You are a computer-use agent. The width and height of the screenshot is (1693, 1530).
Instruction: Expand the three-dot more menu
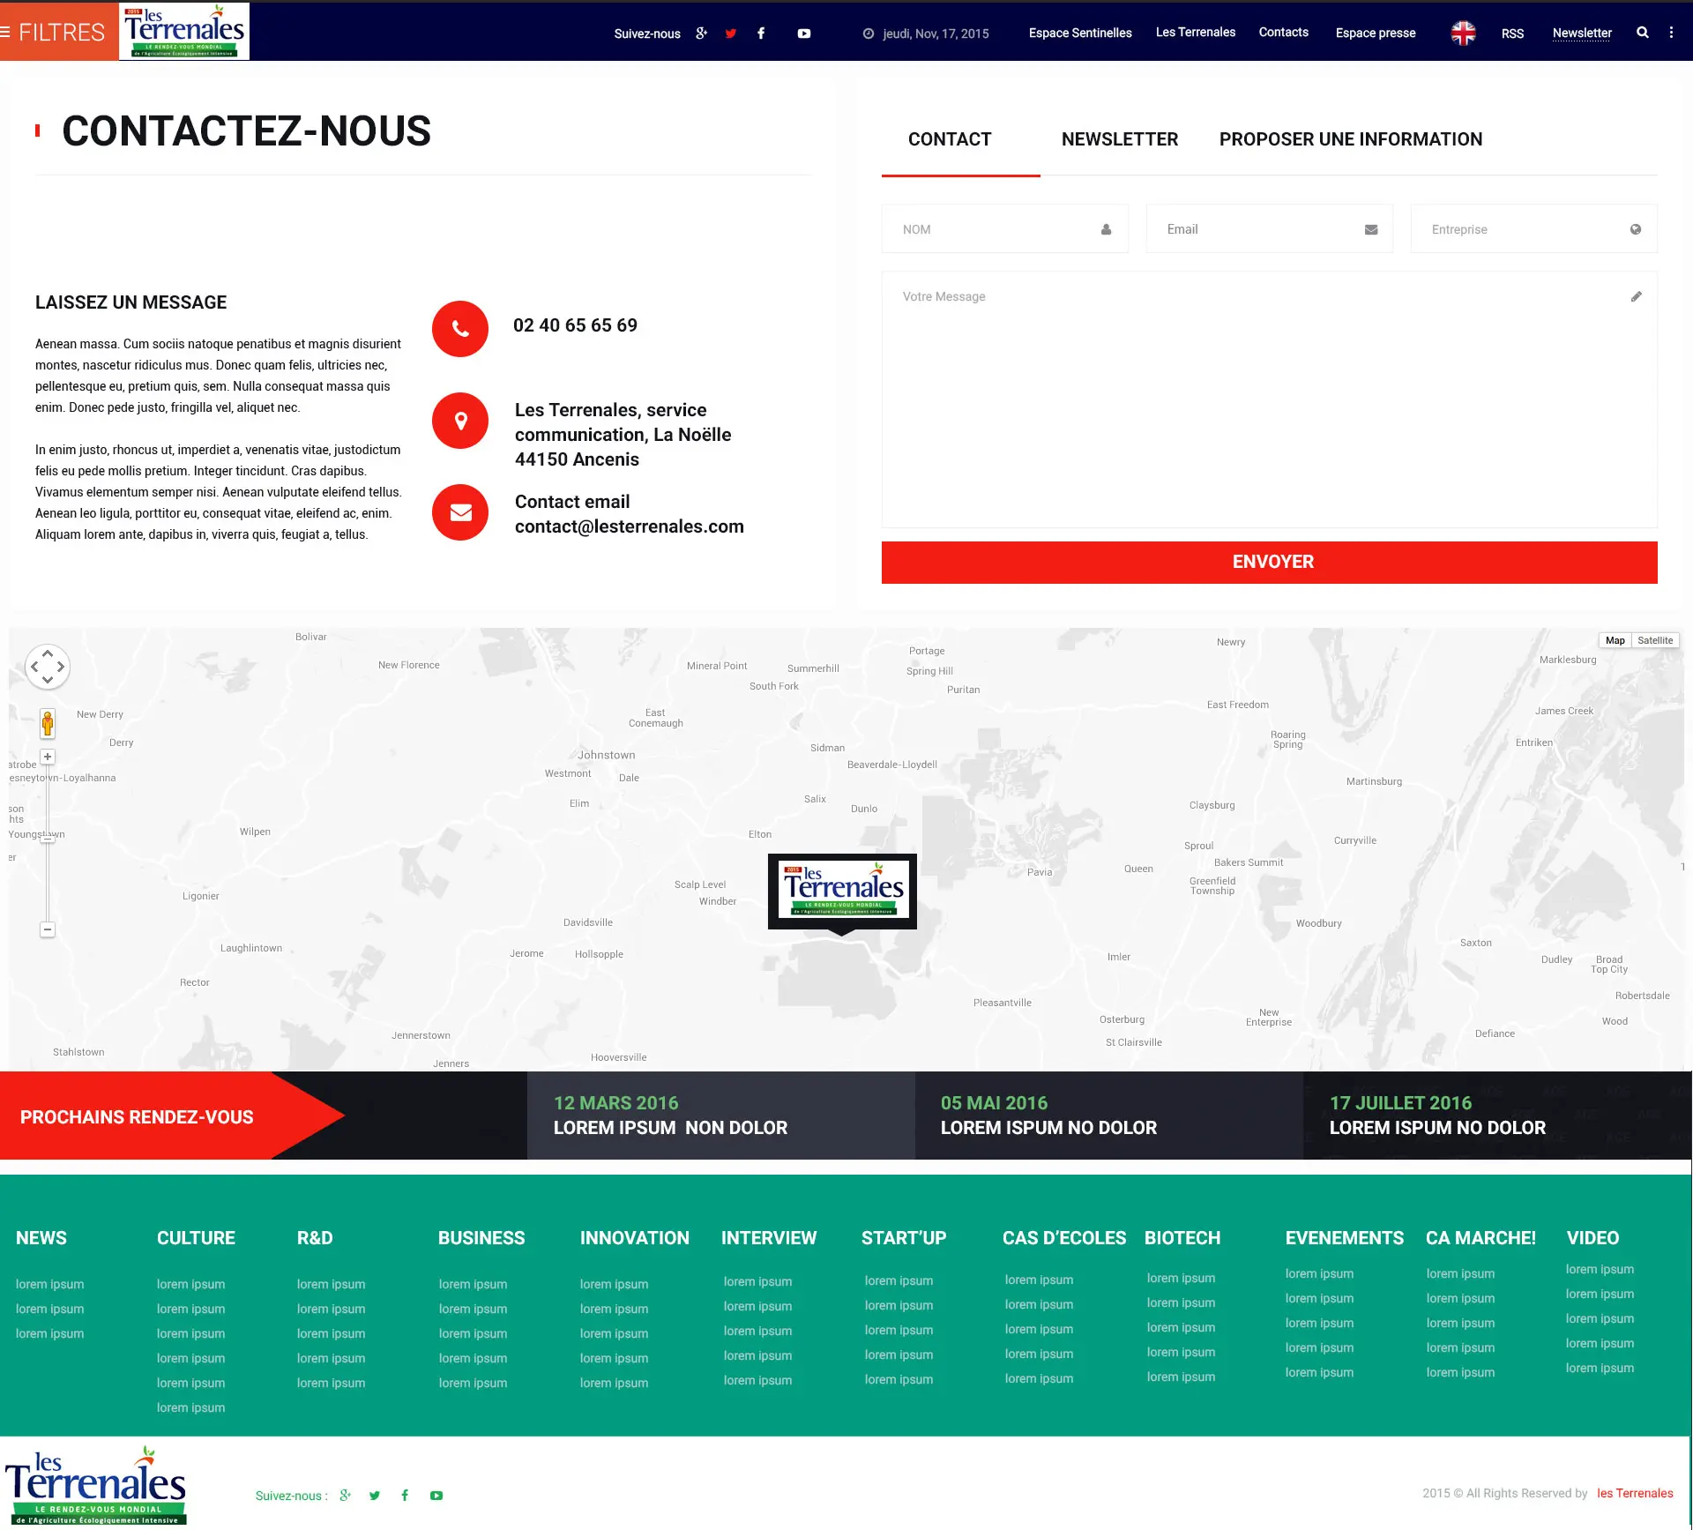coord(1671,33)
